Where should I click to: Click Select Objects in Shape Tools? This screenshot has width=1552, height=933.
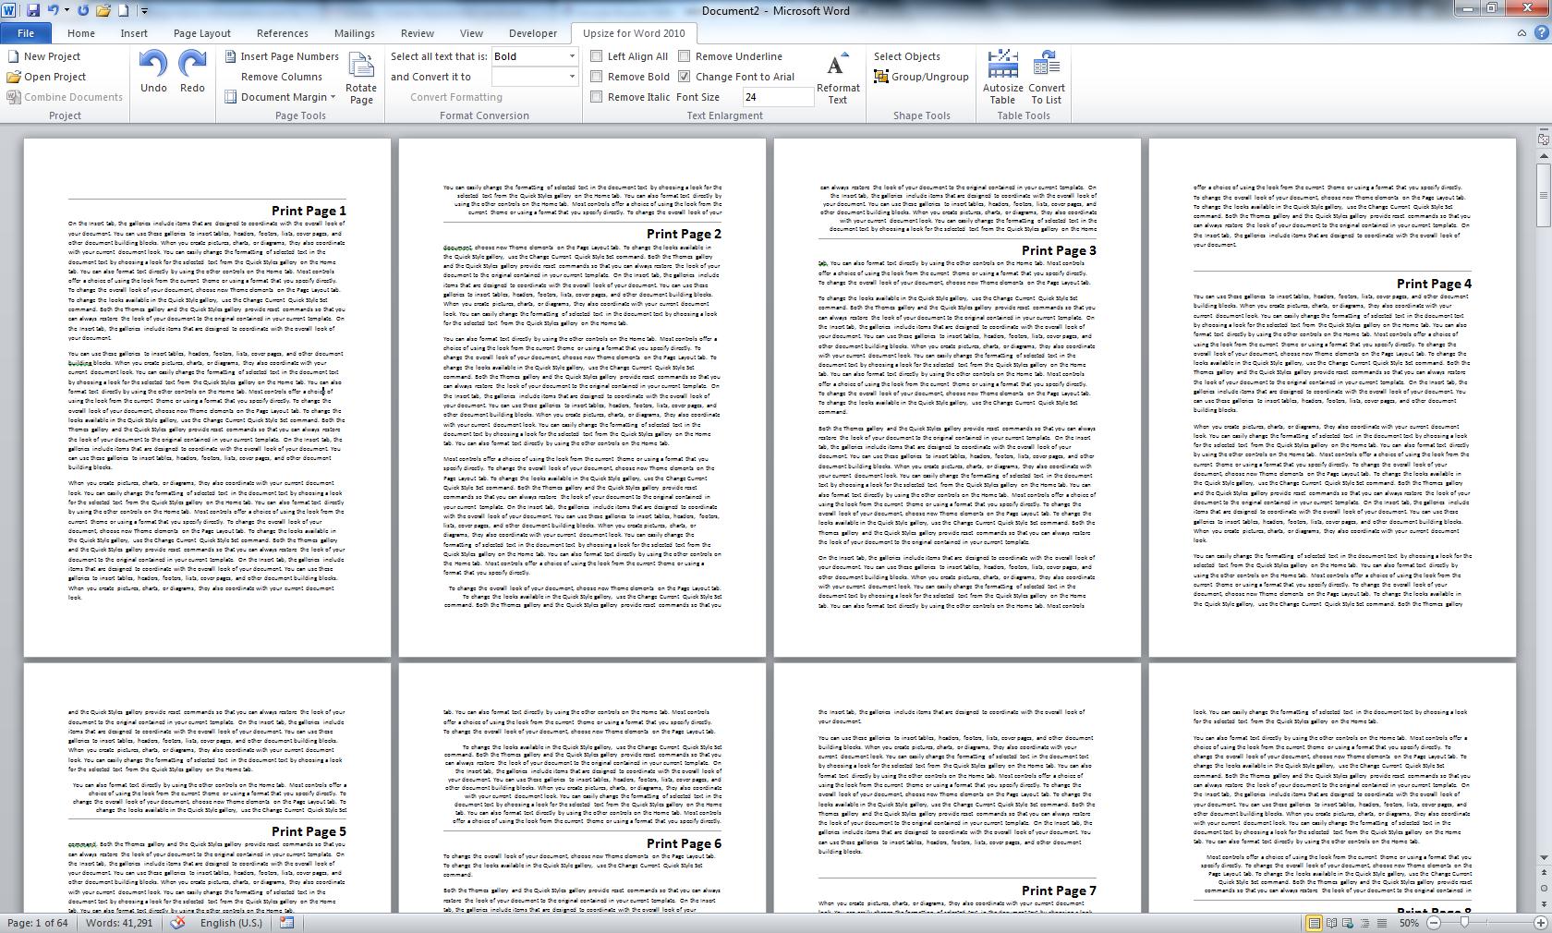(907, 56)
